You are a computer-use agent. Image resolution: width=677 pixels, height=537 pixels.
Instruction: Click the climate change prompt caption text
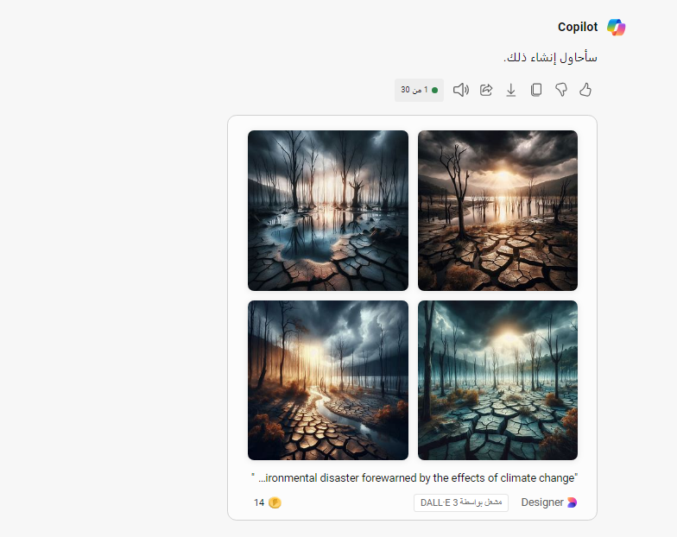(x=414, y=478)
